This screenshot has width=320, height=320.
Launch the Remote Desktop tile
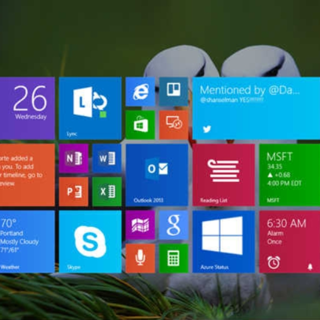pyautogui.click(x=173, y=125)
